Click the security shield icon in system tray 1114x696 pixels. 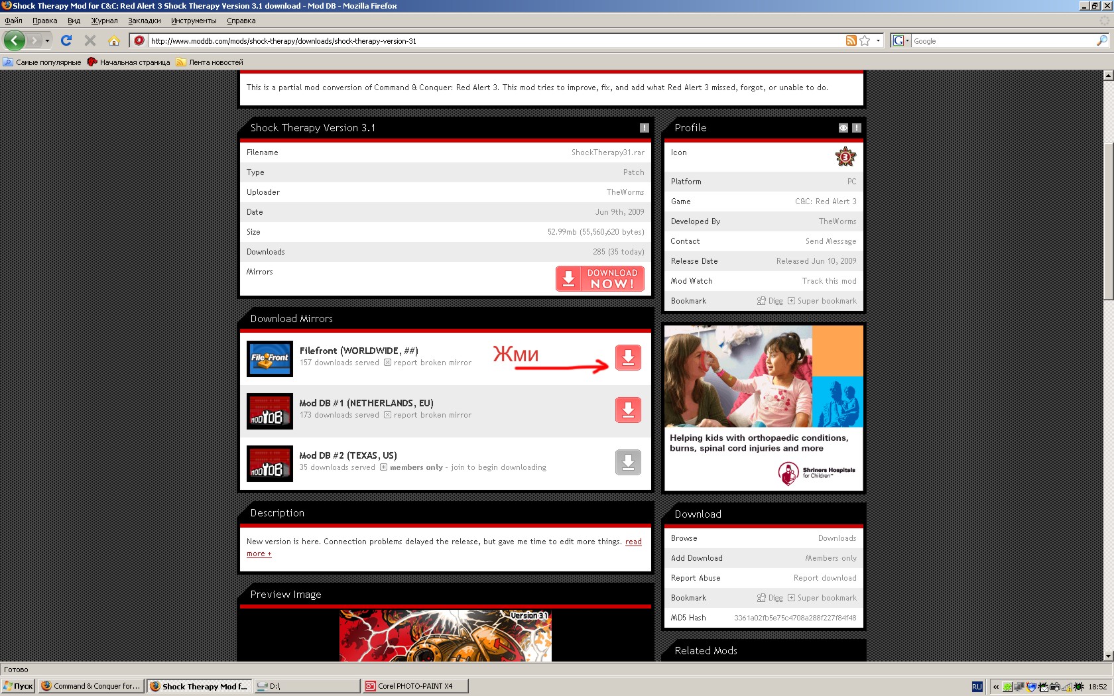1030,687
